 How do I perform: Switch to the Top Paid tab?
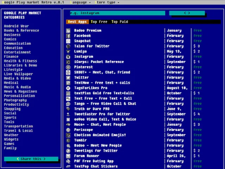point(120,22)
